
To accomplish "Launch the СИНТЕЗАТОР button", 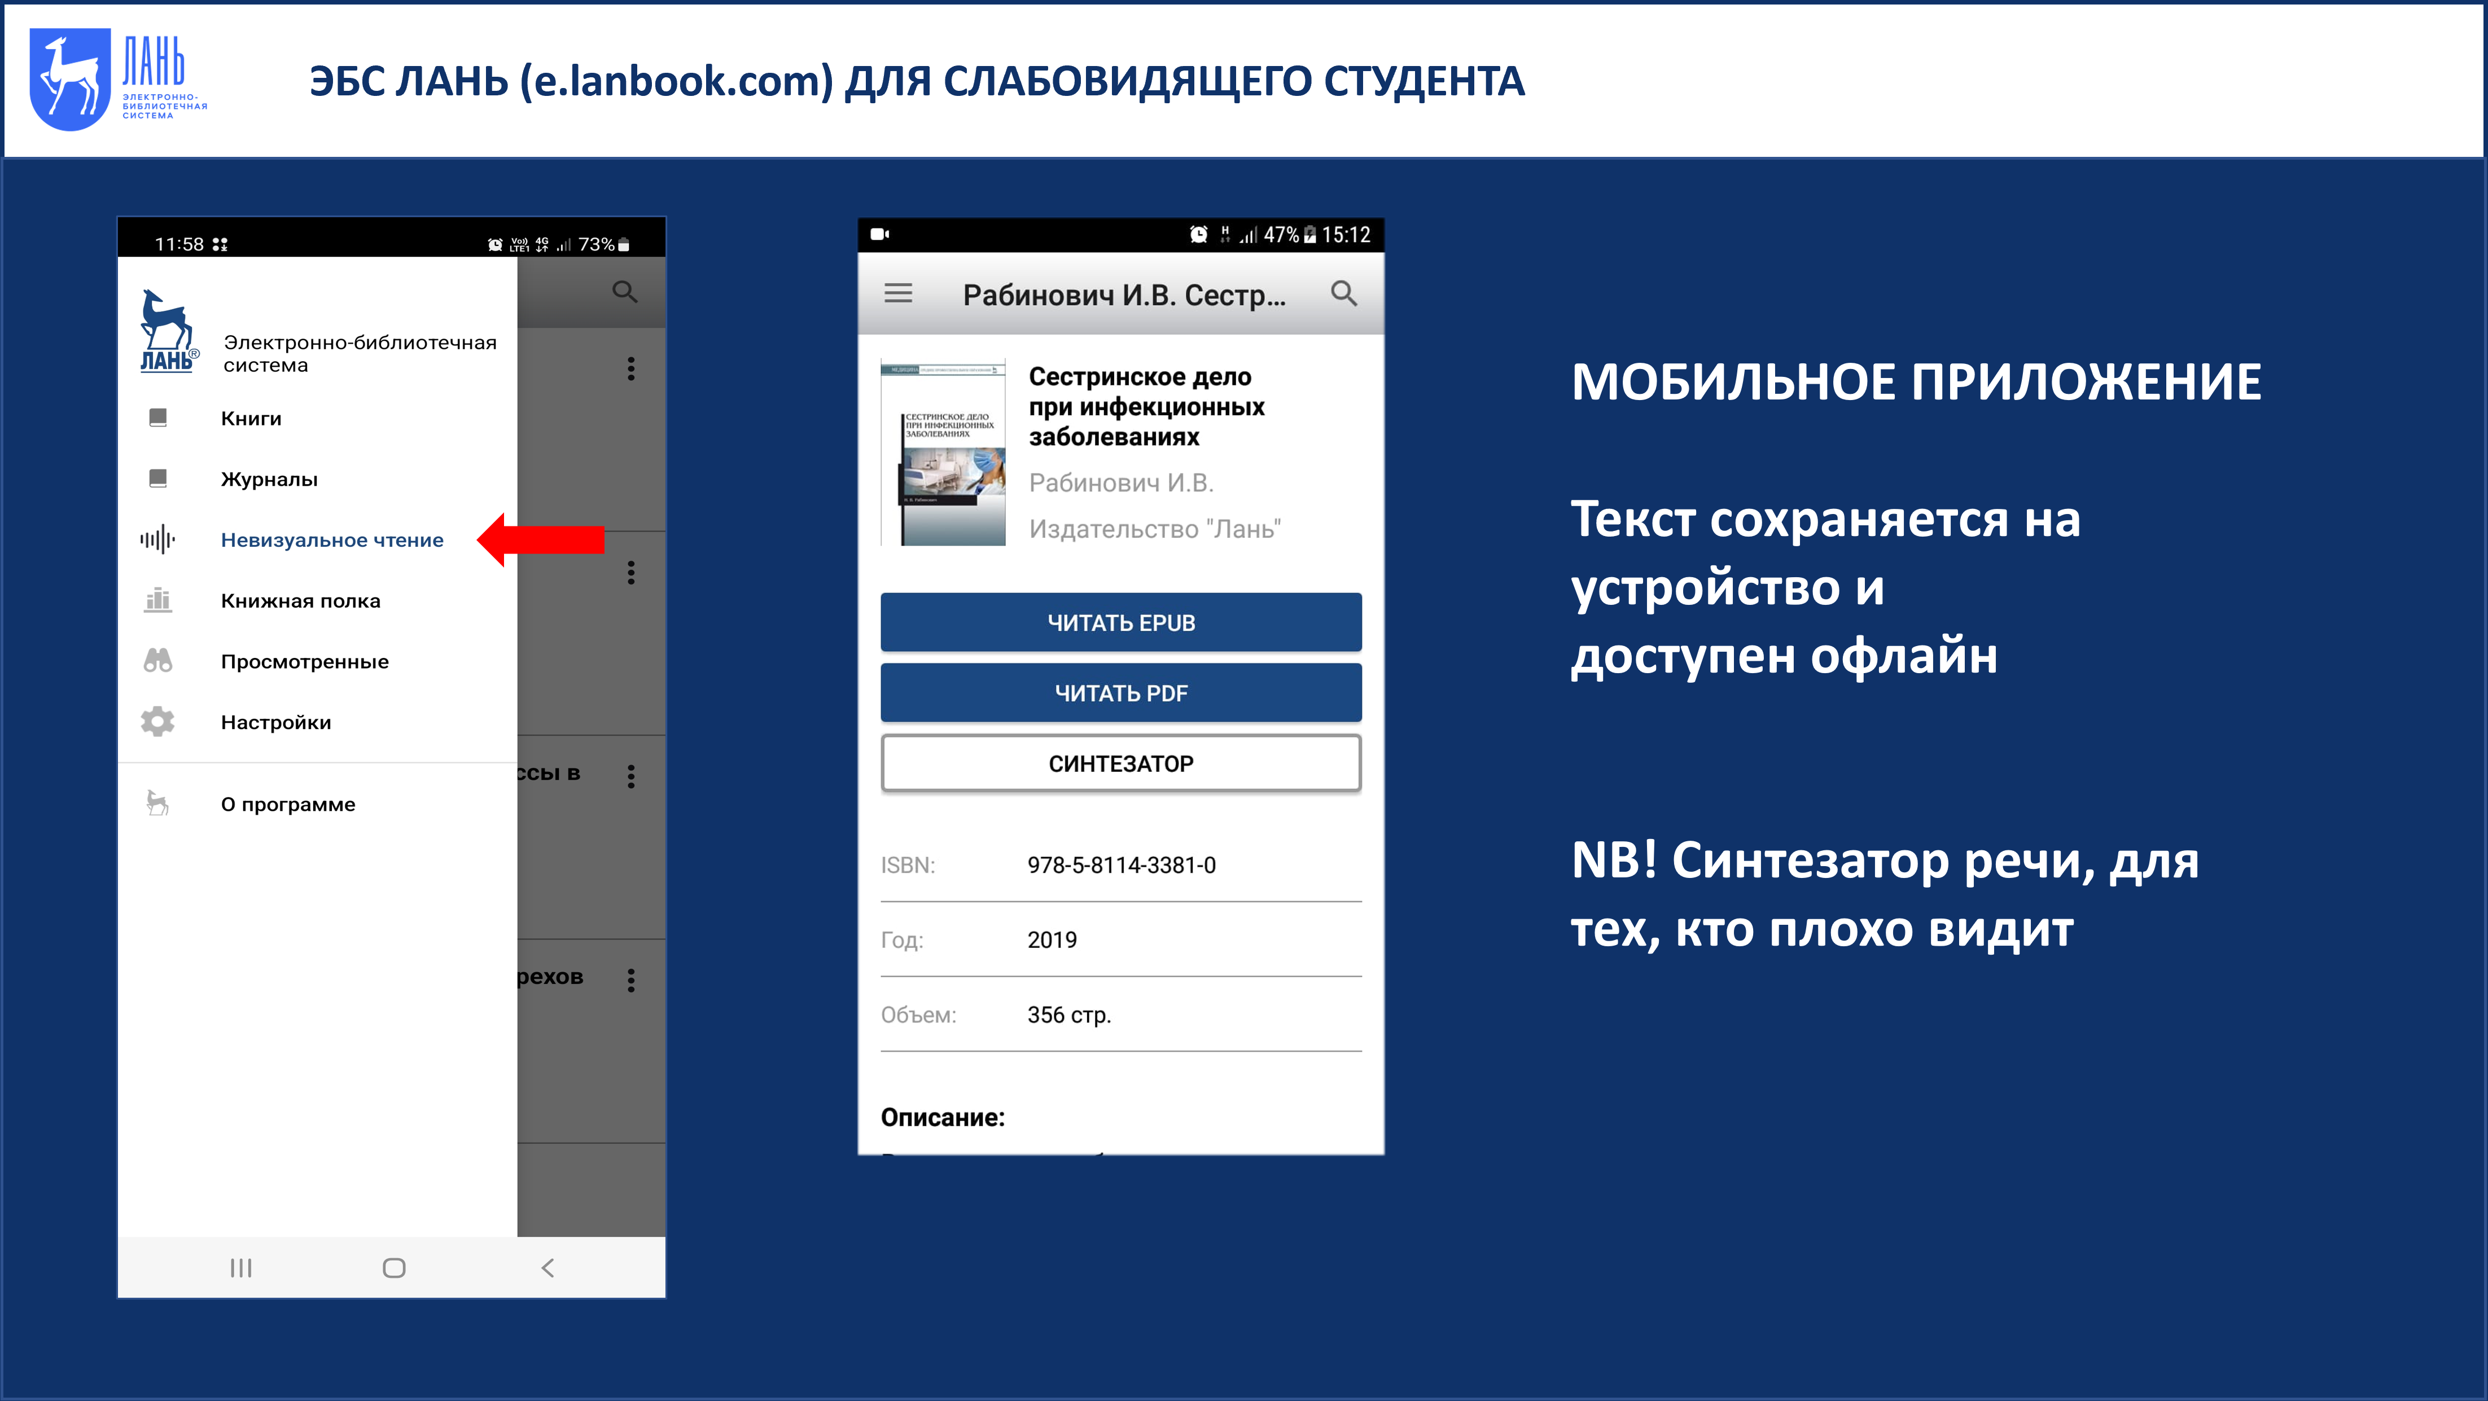I will click(1122, 764).
